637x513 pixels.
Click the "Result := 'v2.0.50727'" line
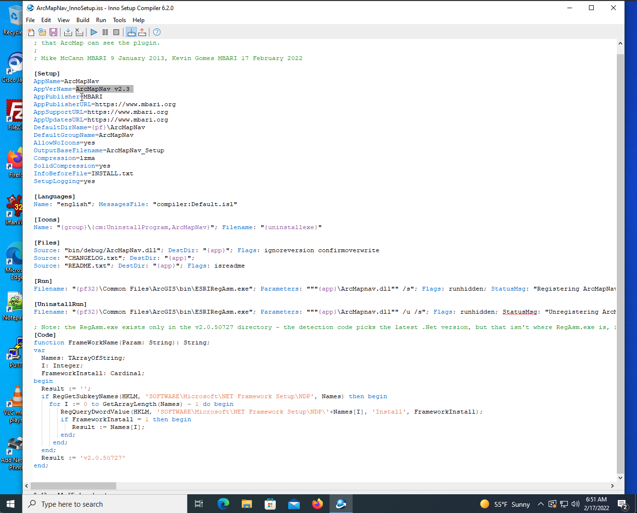click(x=84, y=458)
